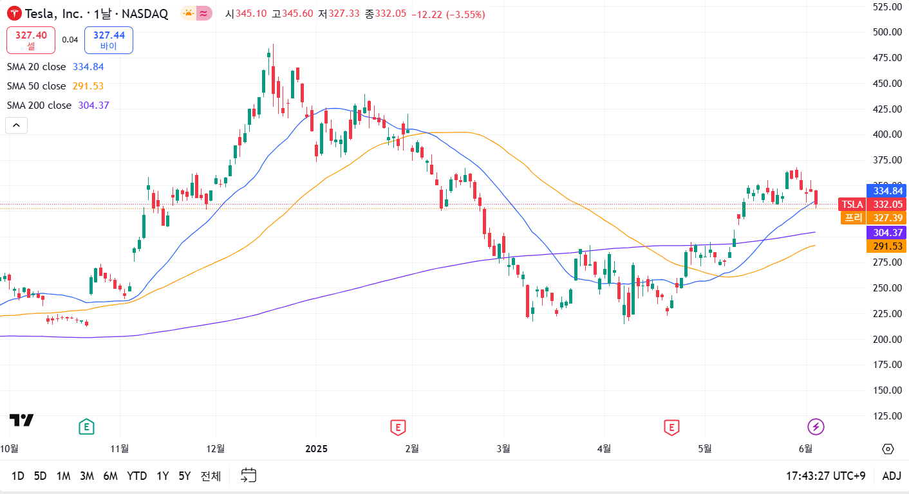The height and width of the screenshot is (494, 909).
Task: Click the 6월 label on time axis
Action: point(805,448)
